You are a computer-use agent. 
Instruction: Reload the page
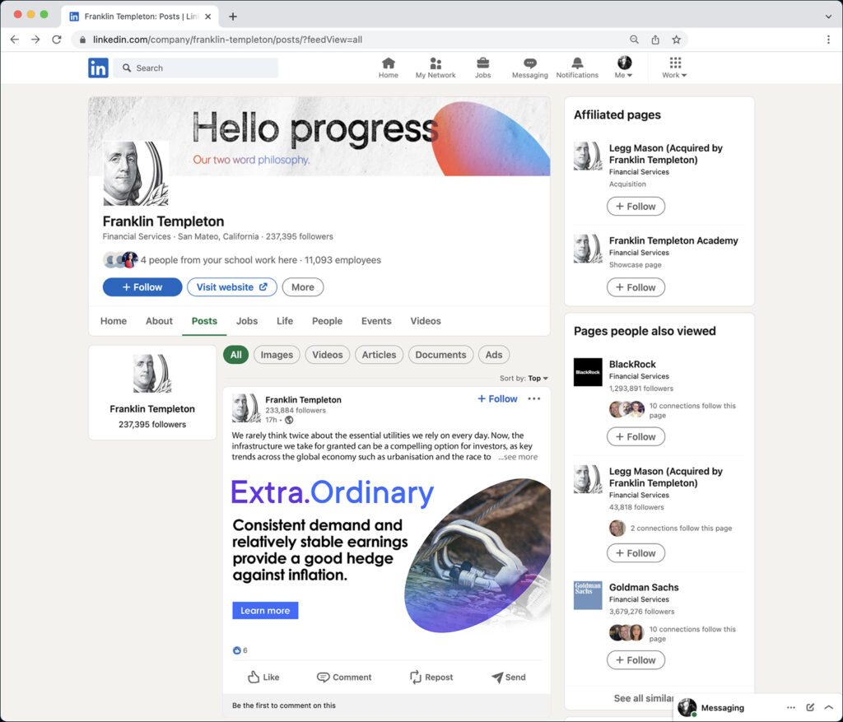click(57, 40)
